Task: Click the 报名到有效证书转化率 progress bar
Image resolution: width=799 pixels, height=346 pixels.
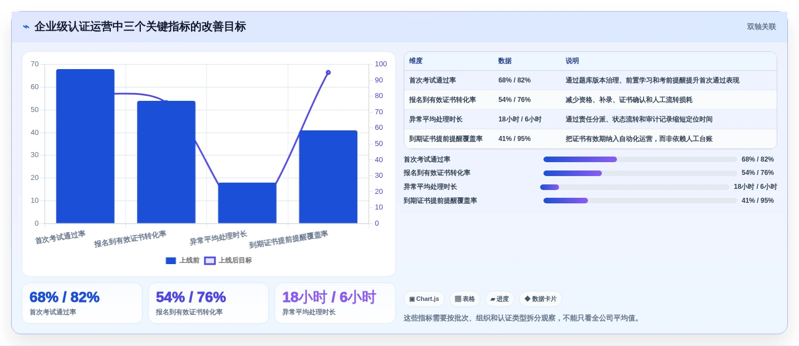Action: tap(640, 173)
